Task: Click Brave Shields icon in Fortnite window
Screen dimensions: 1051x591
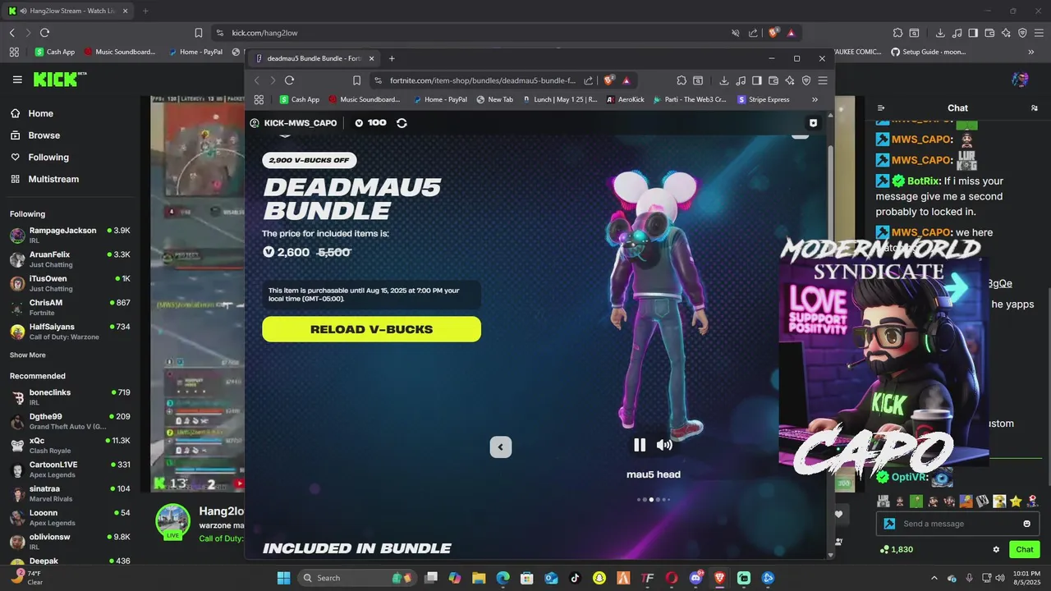Action: [x=608, y=80]
